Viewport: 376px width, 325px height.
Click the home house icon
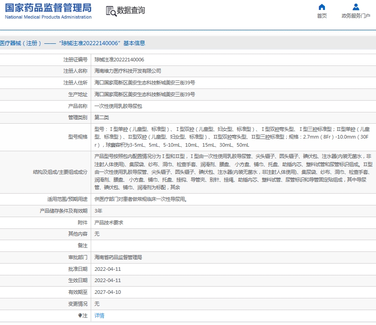[x=321, y=7]
